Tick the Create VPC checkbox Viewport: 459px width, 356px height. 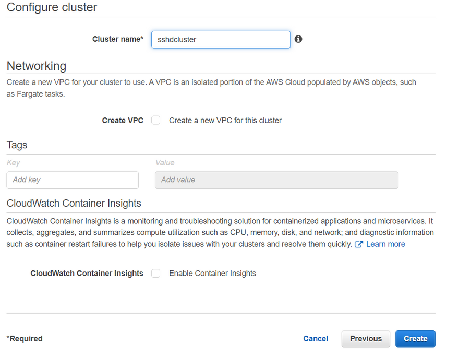[x=156, y=121]
